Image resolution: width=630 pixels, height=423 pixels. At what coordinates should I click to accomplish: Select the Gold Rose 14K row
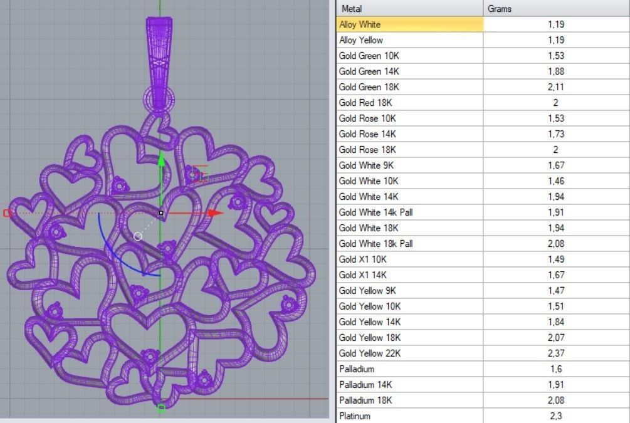point(483,134)
